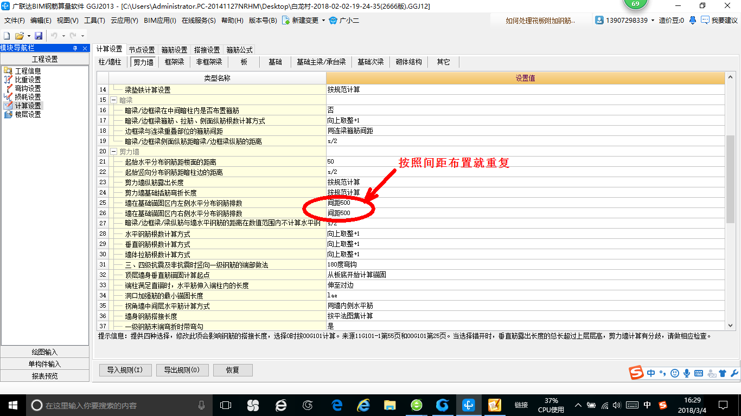Open account 13907298339 dropdown
The image size is (741, 416).
click(x=654, y=20)
